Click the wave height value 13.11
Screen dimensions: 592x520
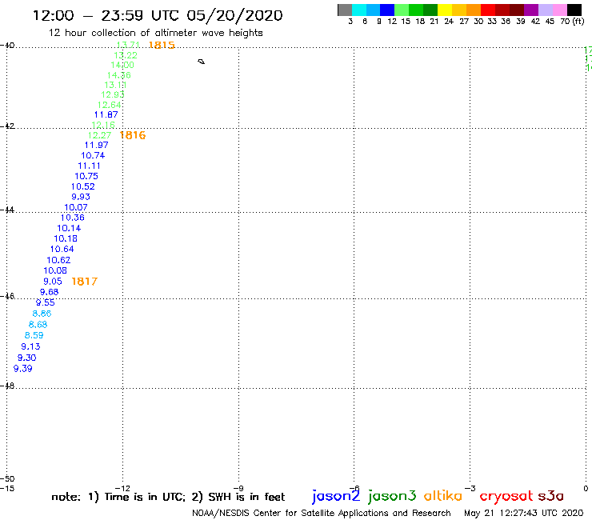(x=115, y=85)
